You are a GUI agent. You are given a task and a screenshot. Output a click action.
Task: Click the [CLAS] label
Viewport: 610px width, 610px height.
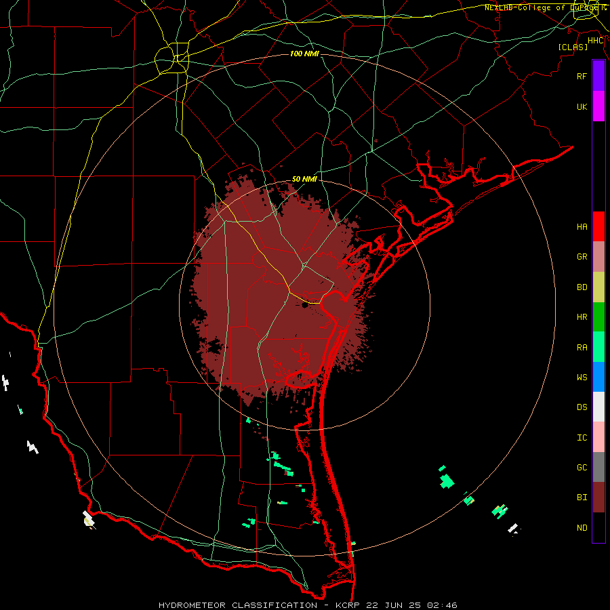click(x=573, y=47)
